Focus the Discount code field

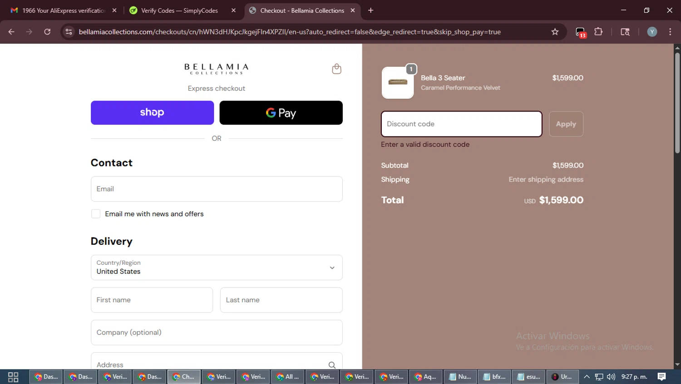(462, 124)
